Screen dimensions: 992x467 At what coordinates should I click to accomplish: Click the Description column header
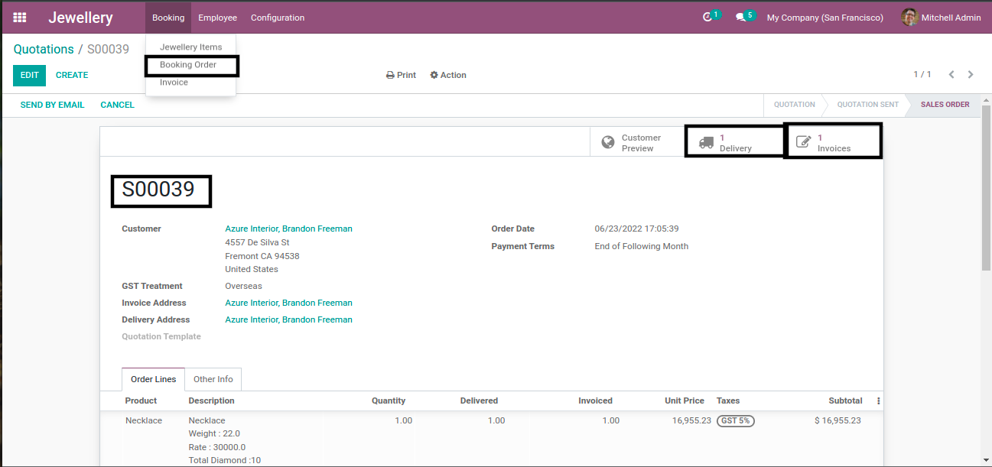pos(212,401)
